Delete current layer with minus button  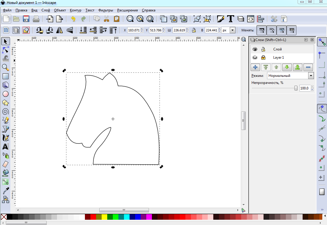308,67
